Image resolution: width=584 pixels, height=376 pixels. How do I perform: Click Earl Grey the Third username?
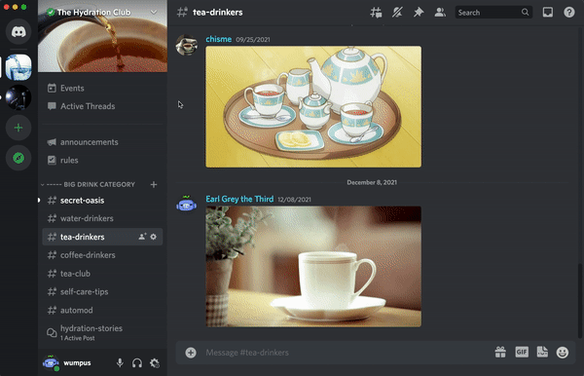click(x=239, y=199)
